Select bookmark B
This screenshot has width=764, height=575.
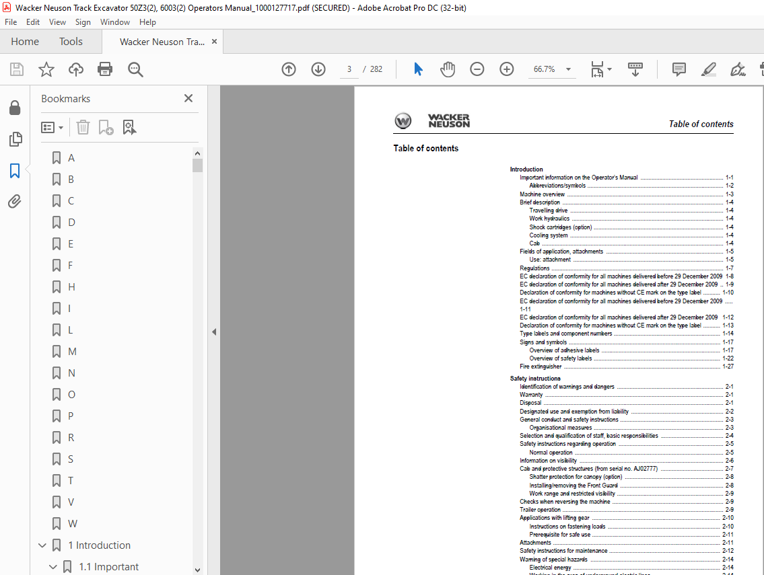(x=71, y=179)
